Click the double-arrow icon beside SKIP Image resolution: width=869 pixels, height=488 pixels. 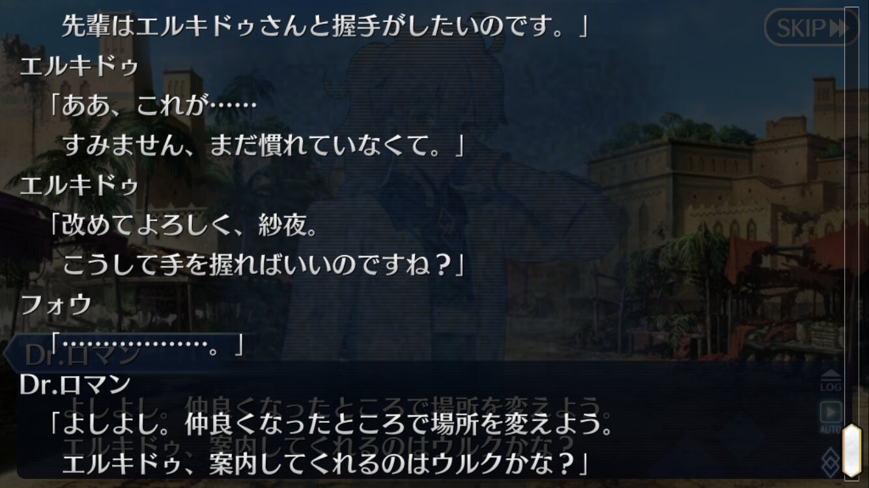pyautogui.click(x=839, y=28)
